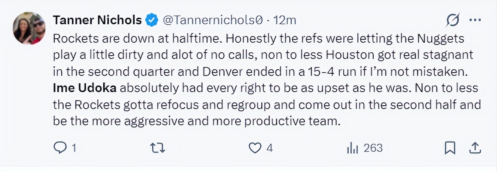This screenshot has height=171, width=497.
Task: Click the views bar-chart icon
Action: point(352,148)
